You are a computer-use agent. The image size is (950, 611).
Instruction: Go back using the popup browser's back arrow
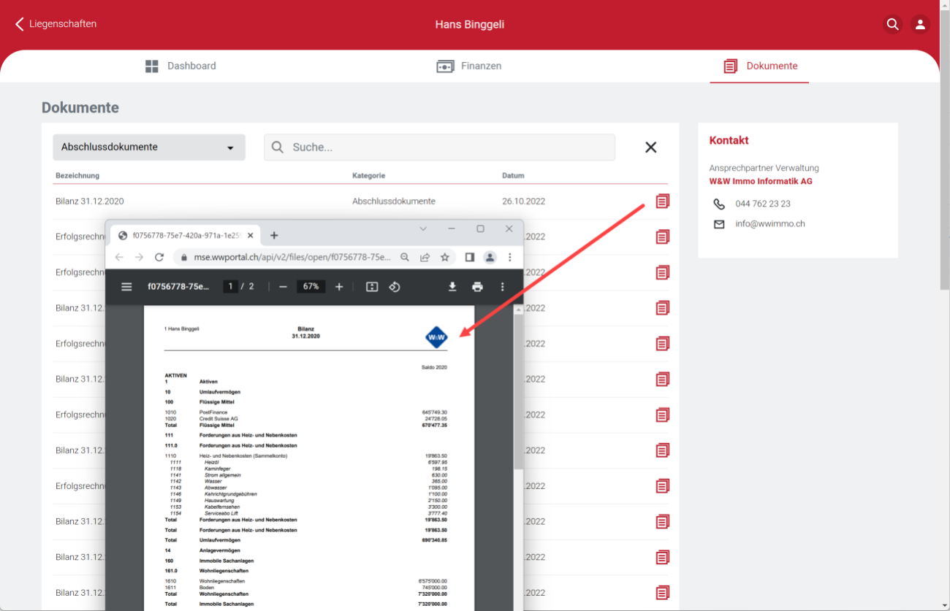pyautogui.click(x=119, y=257)
